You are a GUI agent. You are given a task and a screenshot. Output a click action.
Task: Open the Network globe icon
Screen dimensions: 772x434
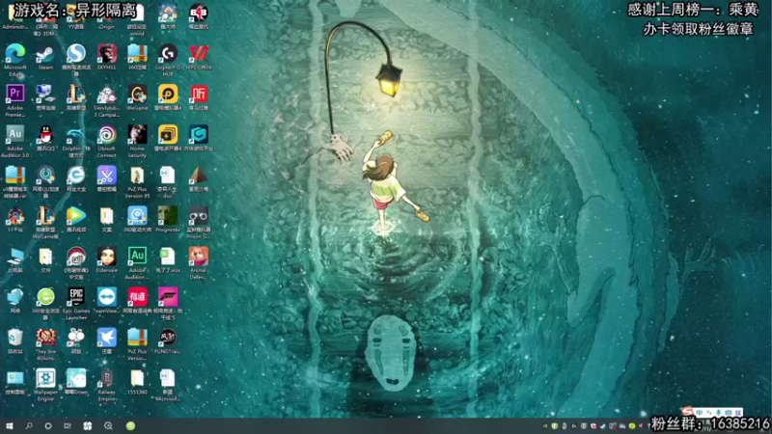tap(15, 297)
